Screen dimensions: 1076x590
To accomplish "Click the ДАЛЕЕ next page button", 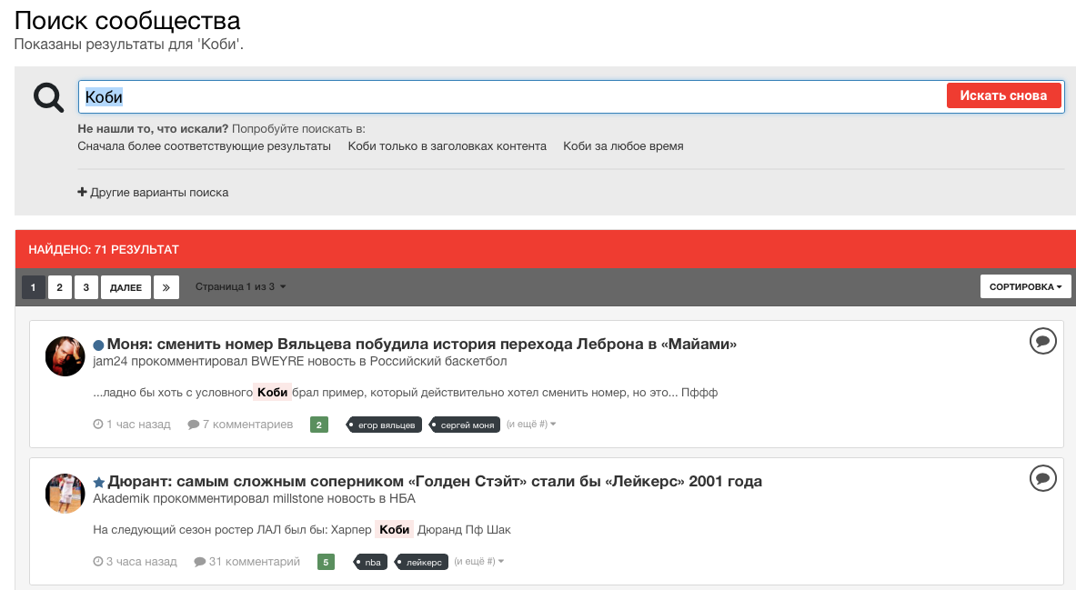I will point(126,286).
